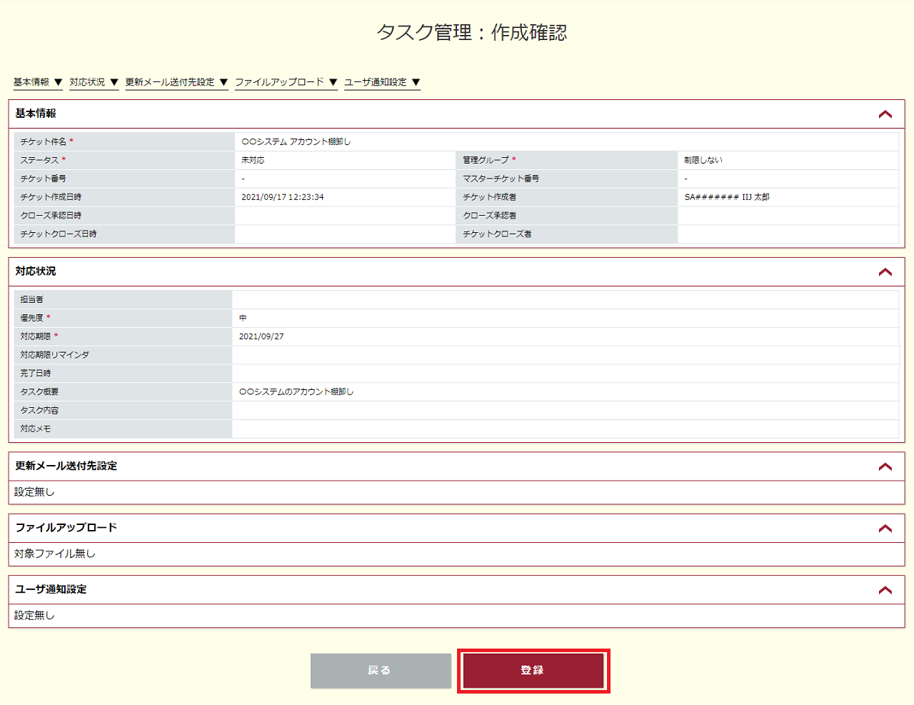Select the 対応状況 section header

click(456, 272)
